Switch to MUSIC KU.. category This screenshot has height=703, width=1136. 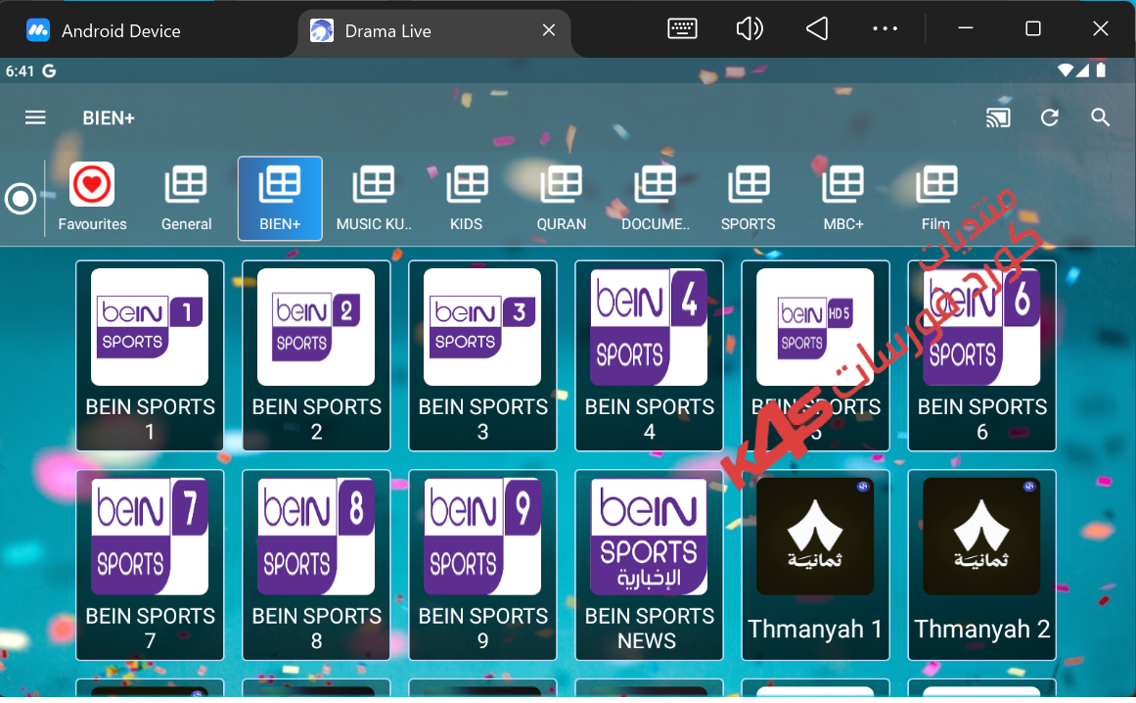(373, 198)
